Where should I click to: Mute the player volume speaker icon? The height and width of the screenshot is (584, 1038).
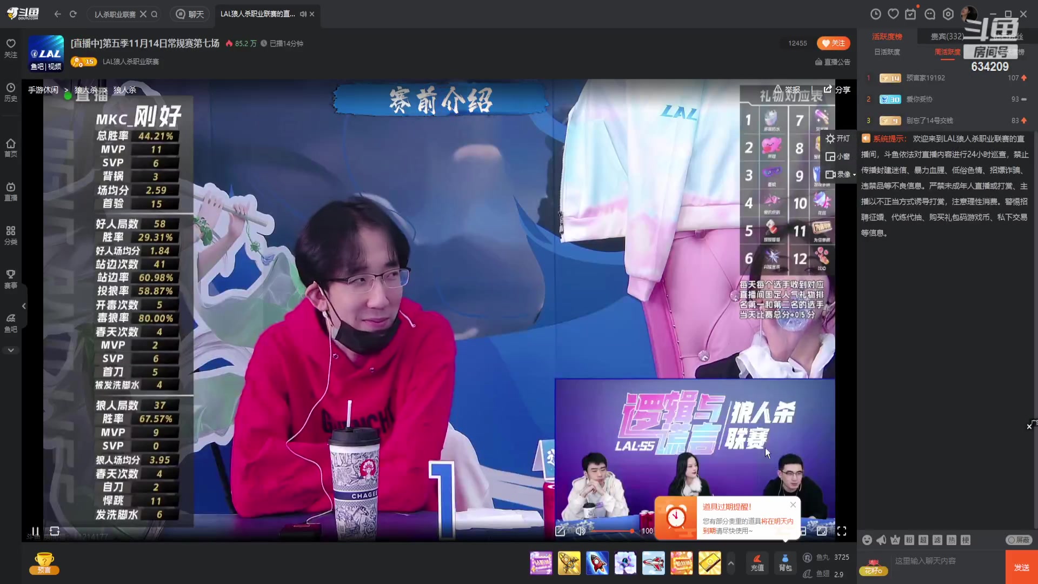(581, 531)
